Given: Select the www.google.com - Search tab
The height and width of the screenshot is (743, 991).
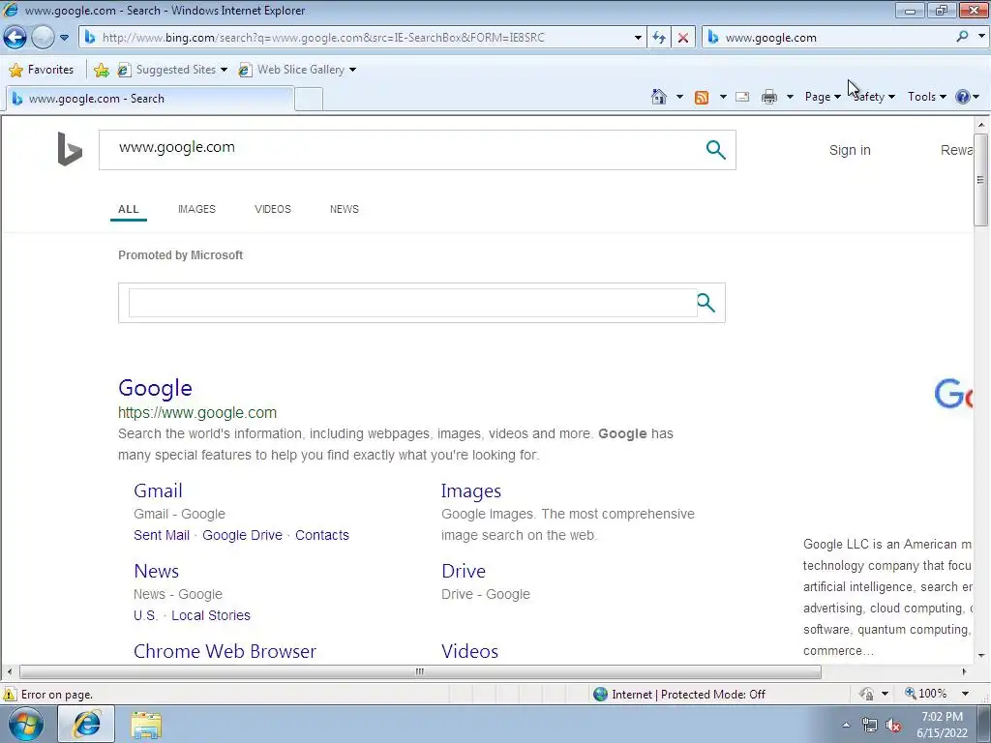Looking at the screenshot, I should (x=150, y=99).
